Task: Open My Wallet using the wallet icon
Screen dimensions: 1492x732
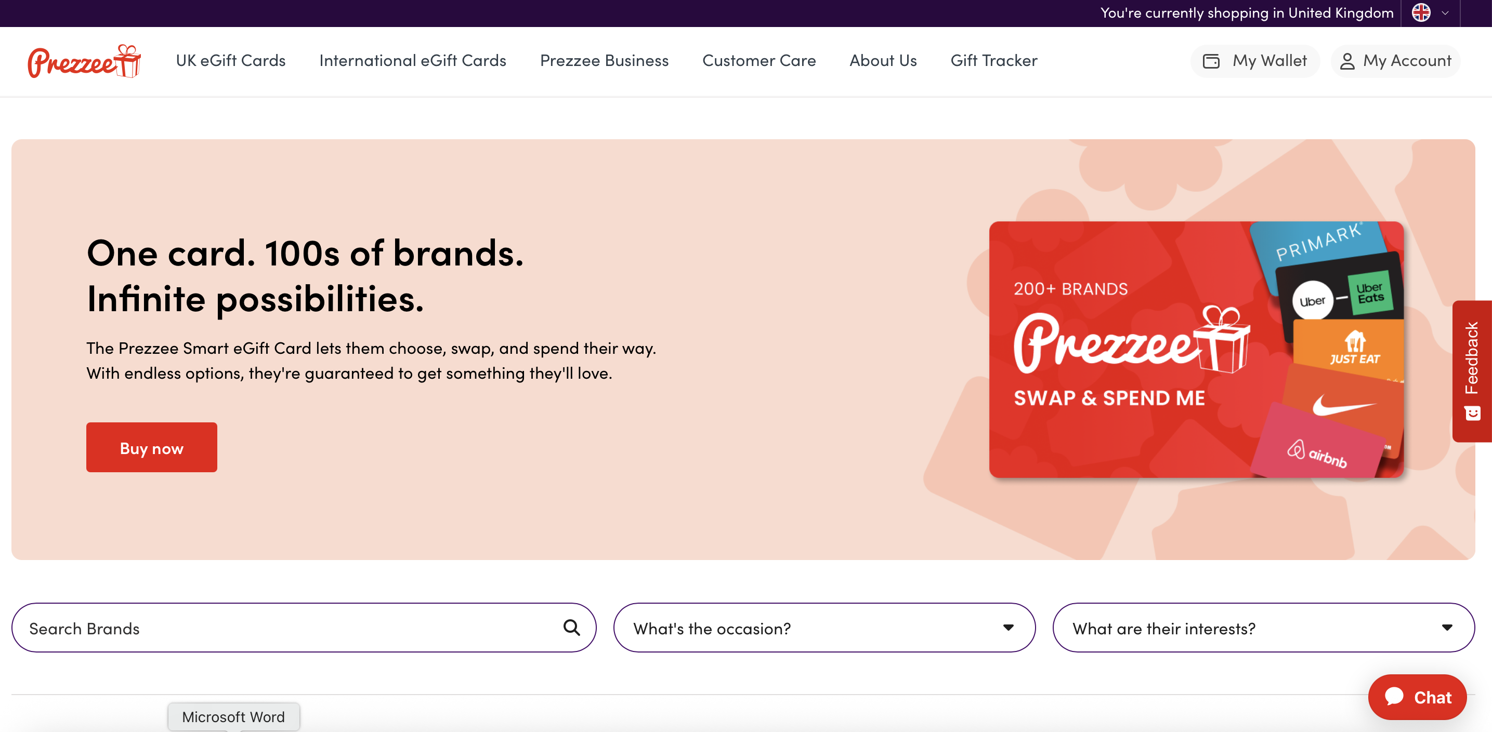Action: click(x=1212, y=61)
